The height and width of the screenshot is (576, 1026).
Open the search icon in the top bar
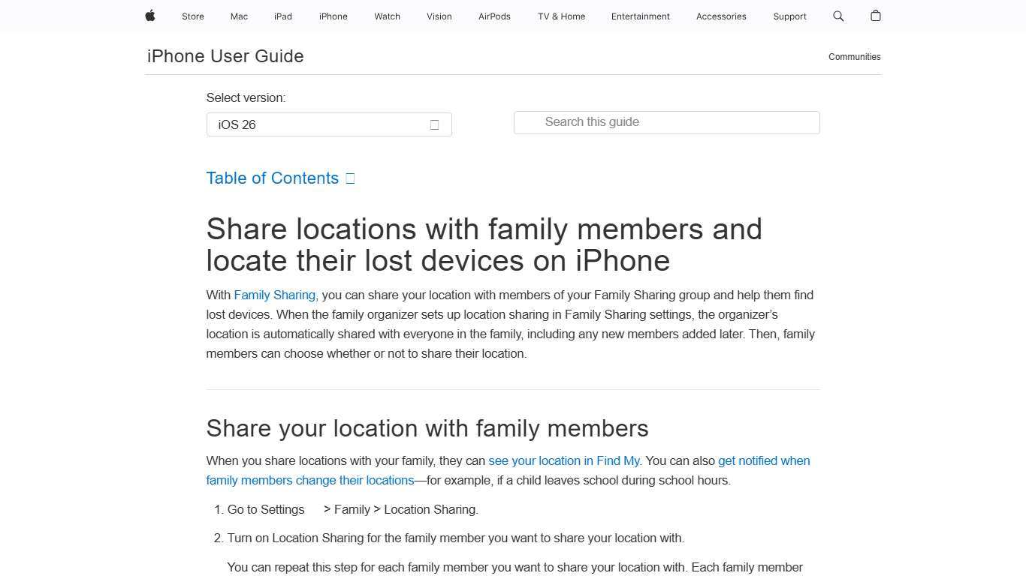tap(837, 16)
